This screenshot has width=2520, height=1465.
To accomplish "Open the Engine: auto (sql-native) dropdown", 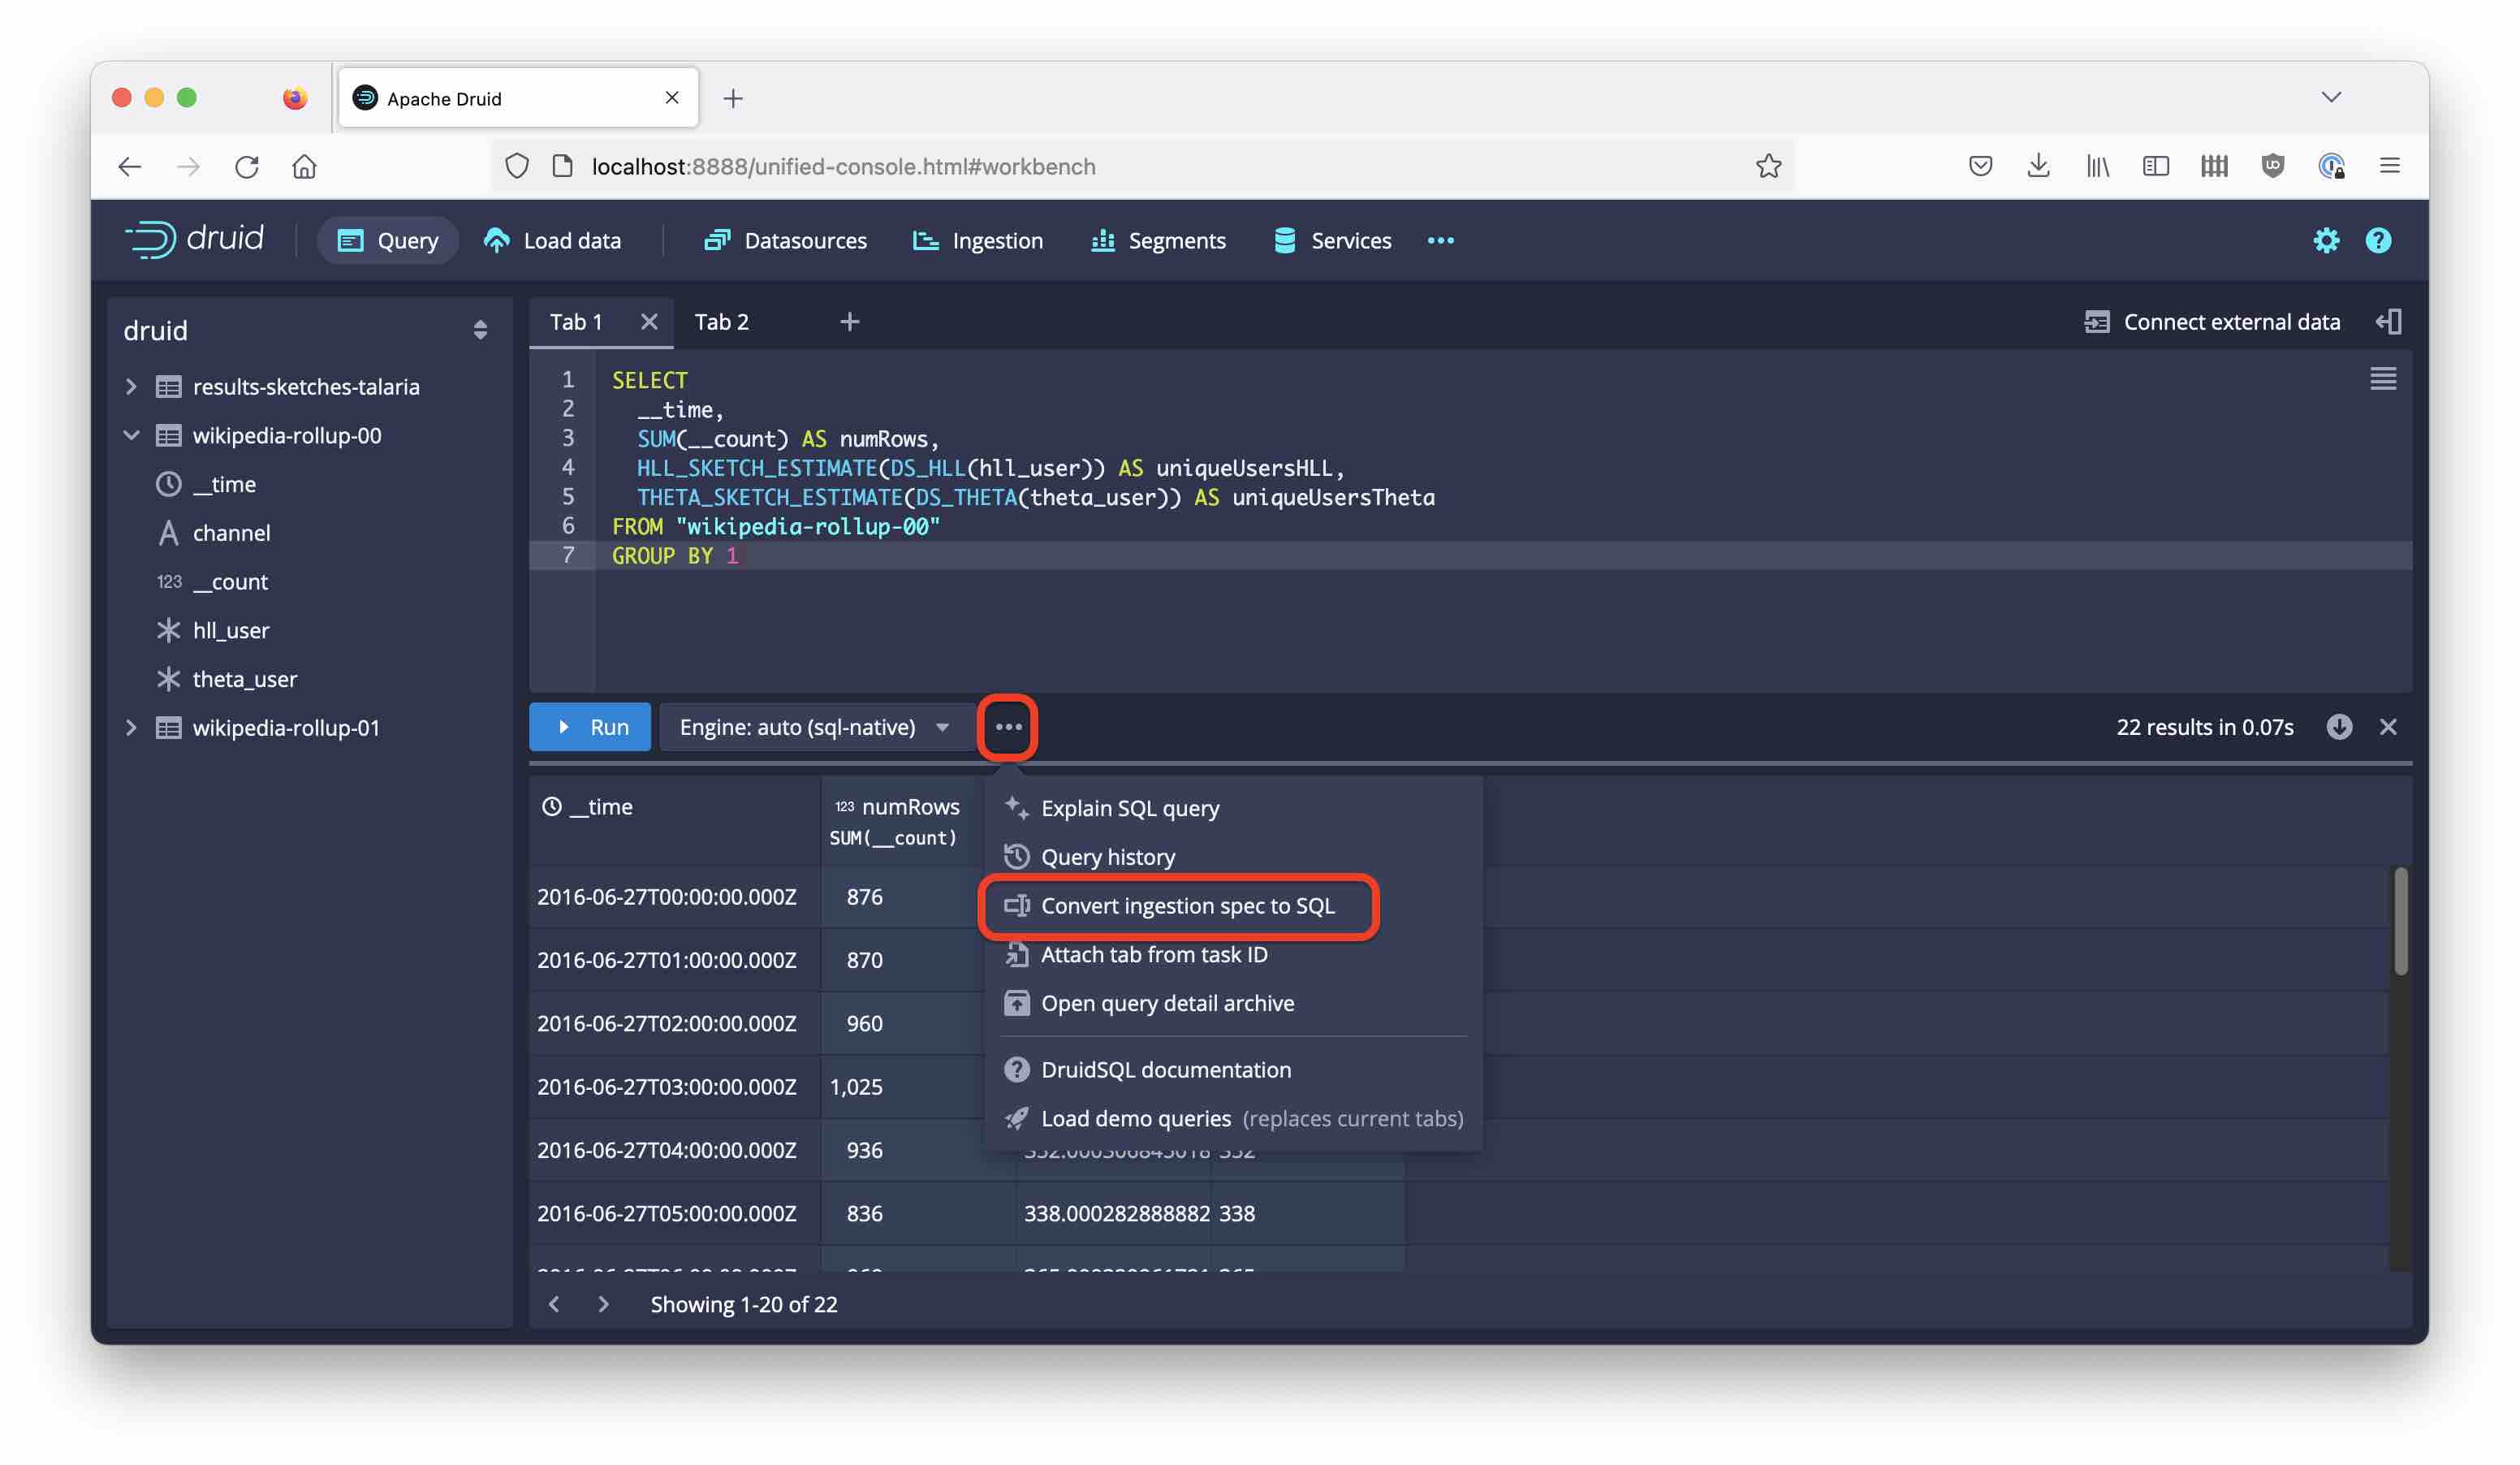I will [x=814, y=727].
